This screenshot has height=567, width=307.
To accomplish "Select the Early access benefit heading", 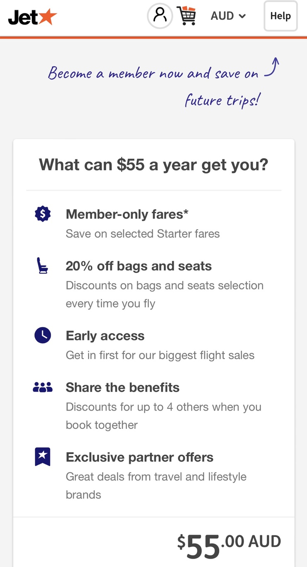I will click(x=105, y=335).
